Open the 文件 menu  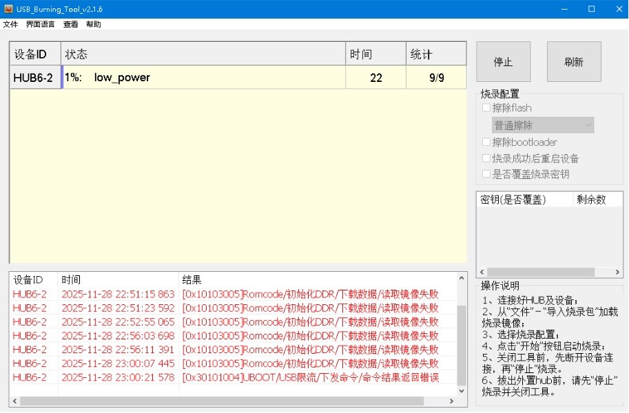[10, 24]
